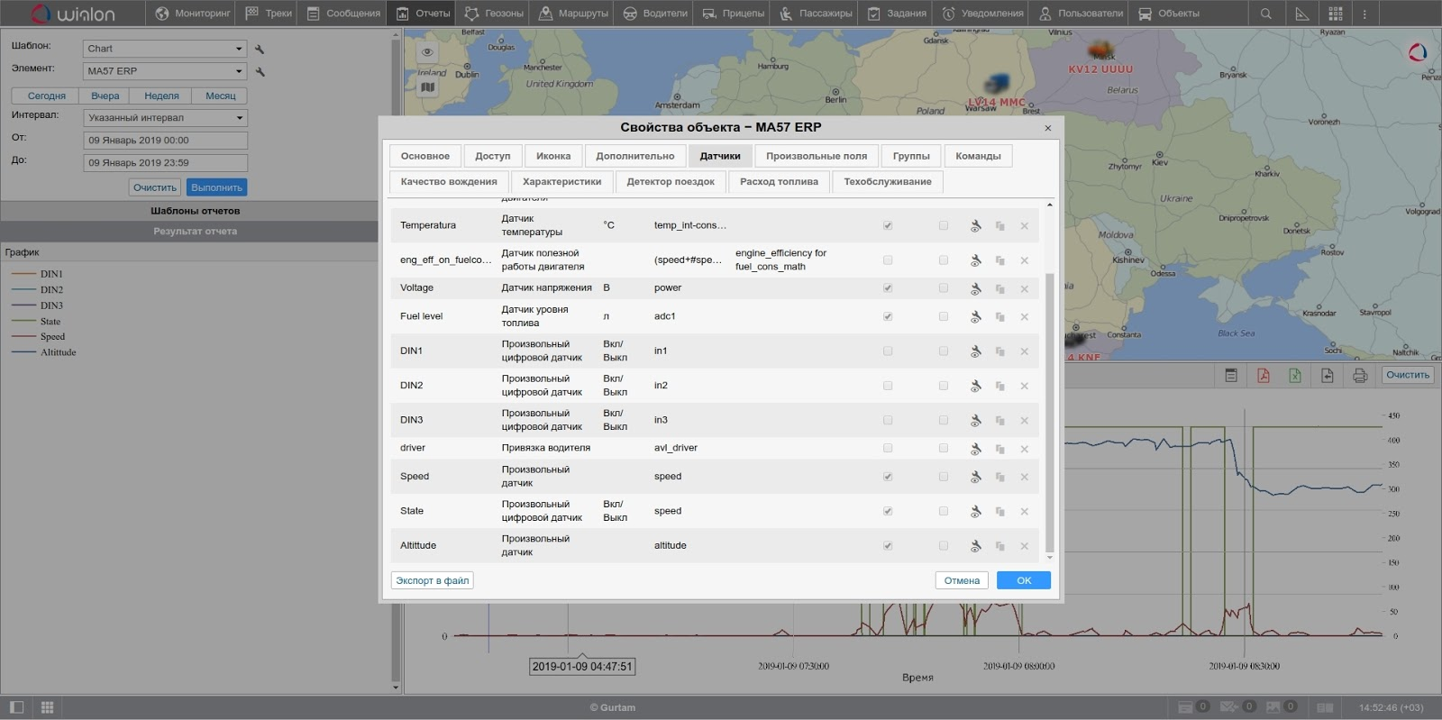The height and width of the screenshot is (720, 1442).
Task: Export report to PDF
Action: 1264,376
